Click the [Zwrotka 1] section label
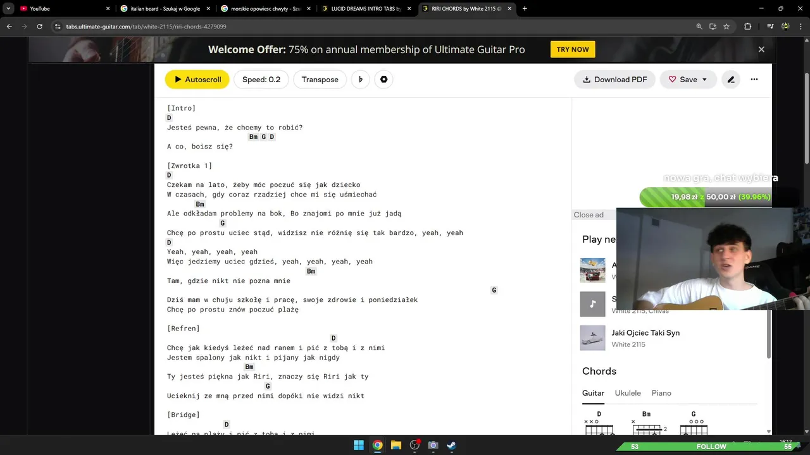The image size is (810, 455). point(190,166)
